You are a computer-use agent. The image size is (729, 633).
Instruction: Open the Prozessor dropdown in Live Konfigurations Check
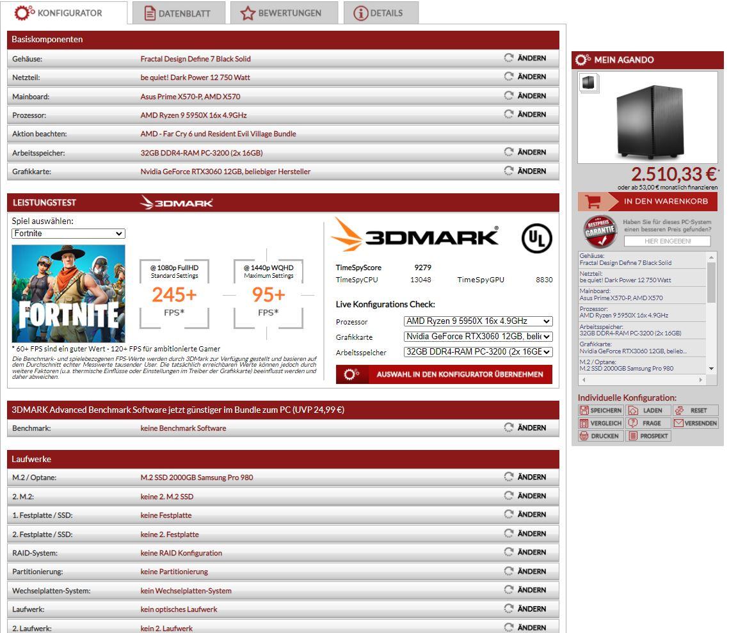(x=478, y=321)
